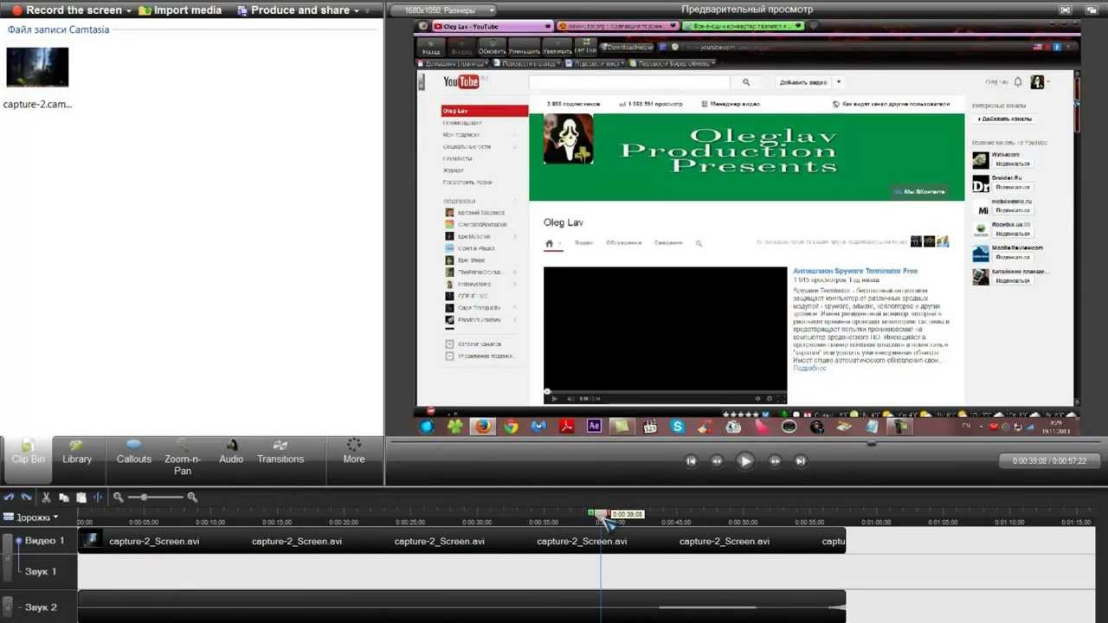Open the Transitions tab
This screenshot has height=623, width=1108.
pos(280,452)
